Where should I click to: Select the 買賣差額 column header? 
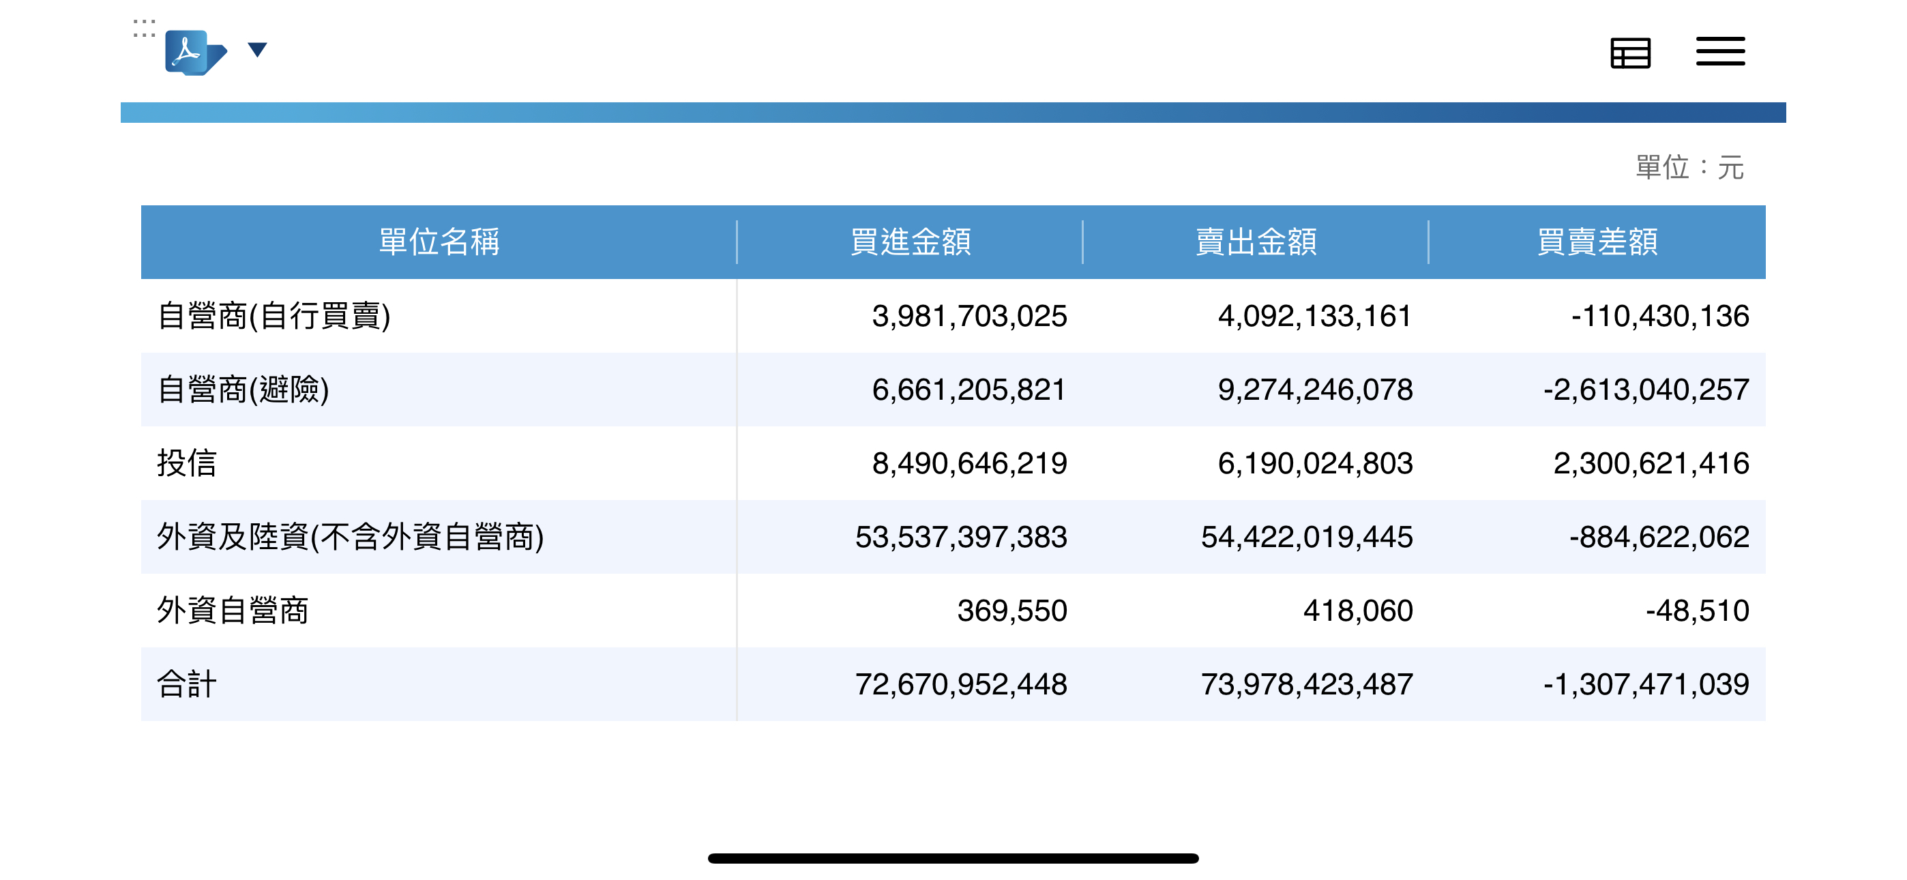coord(1597,242)
